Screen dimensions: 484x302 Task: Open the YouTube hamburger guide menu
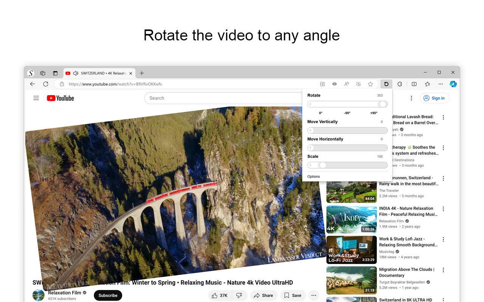[36, 98]
